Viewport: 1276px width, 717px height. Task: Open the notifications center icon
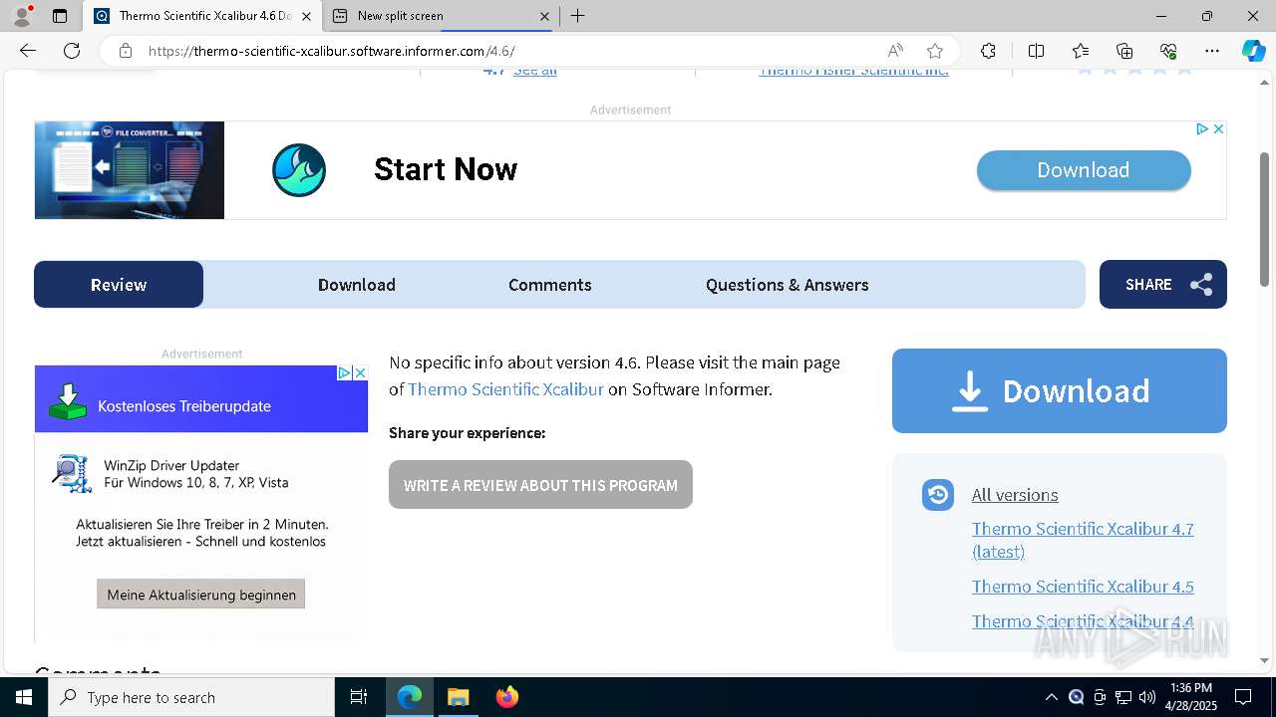(x=1243, y=697)
